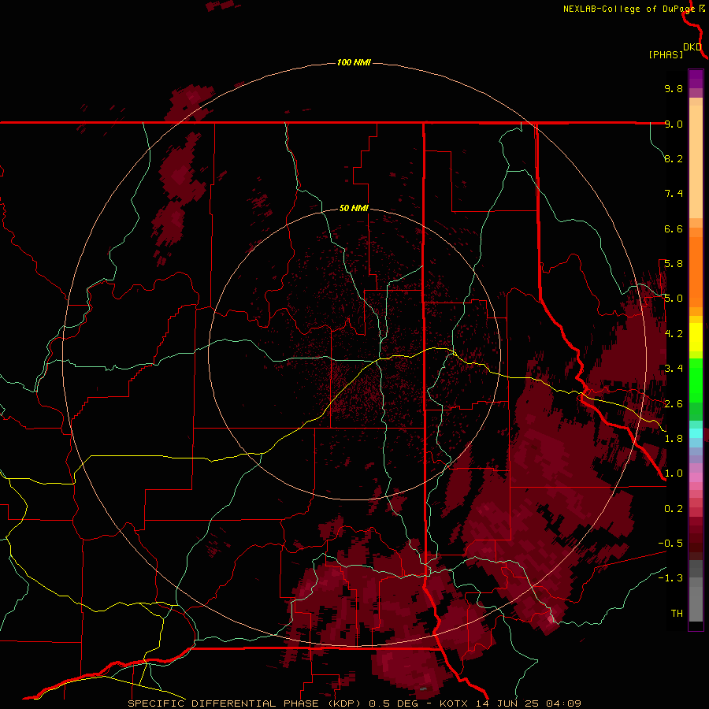Click the DKD label above the legend
The image size is (709, 709).
[692, 47]
